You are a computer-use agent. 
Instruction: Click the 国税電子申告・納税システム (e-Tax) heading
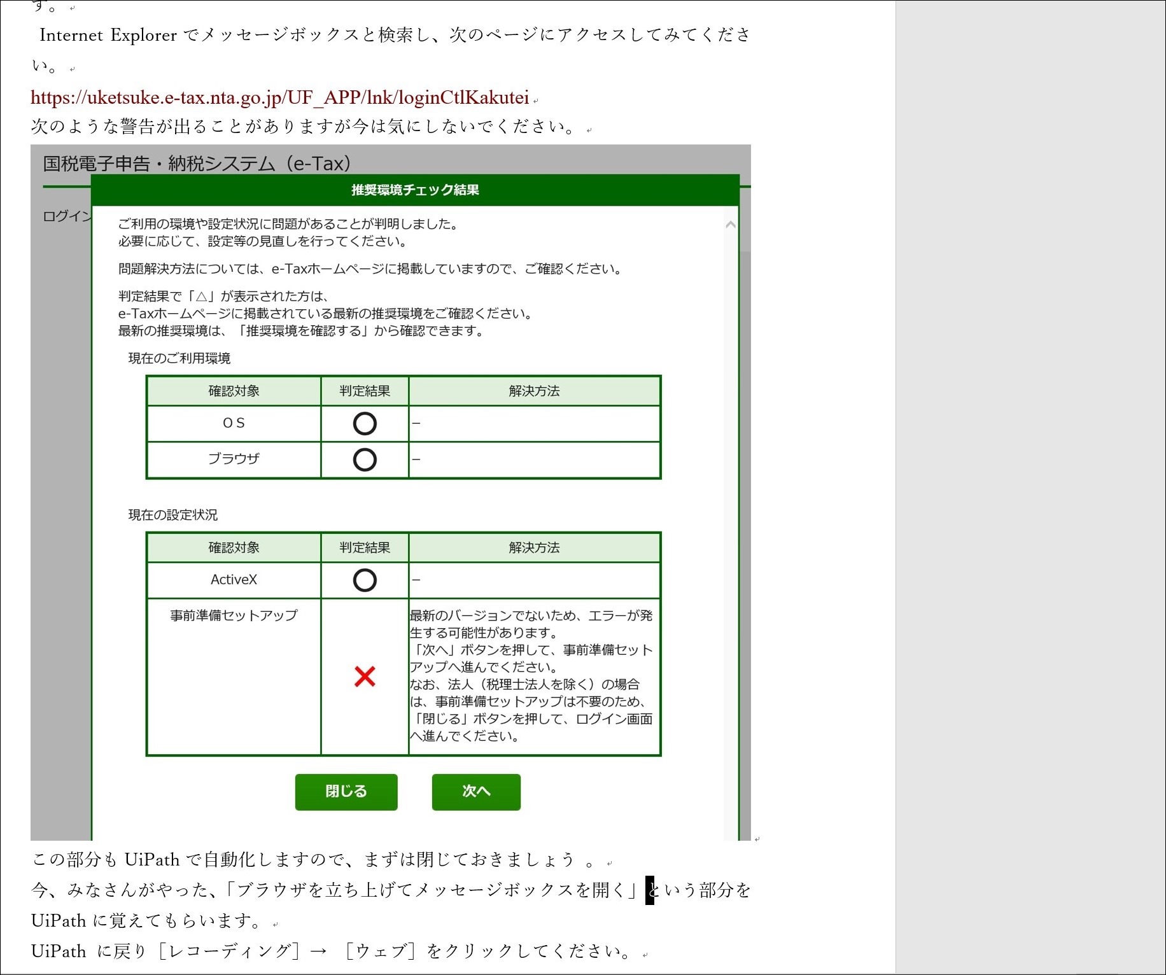[197, 164]
